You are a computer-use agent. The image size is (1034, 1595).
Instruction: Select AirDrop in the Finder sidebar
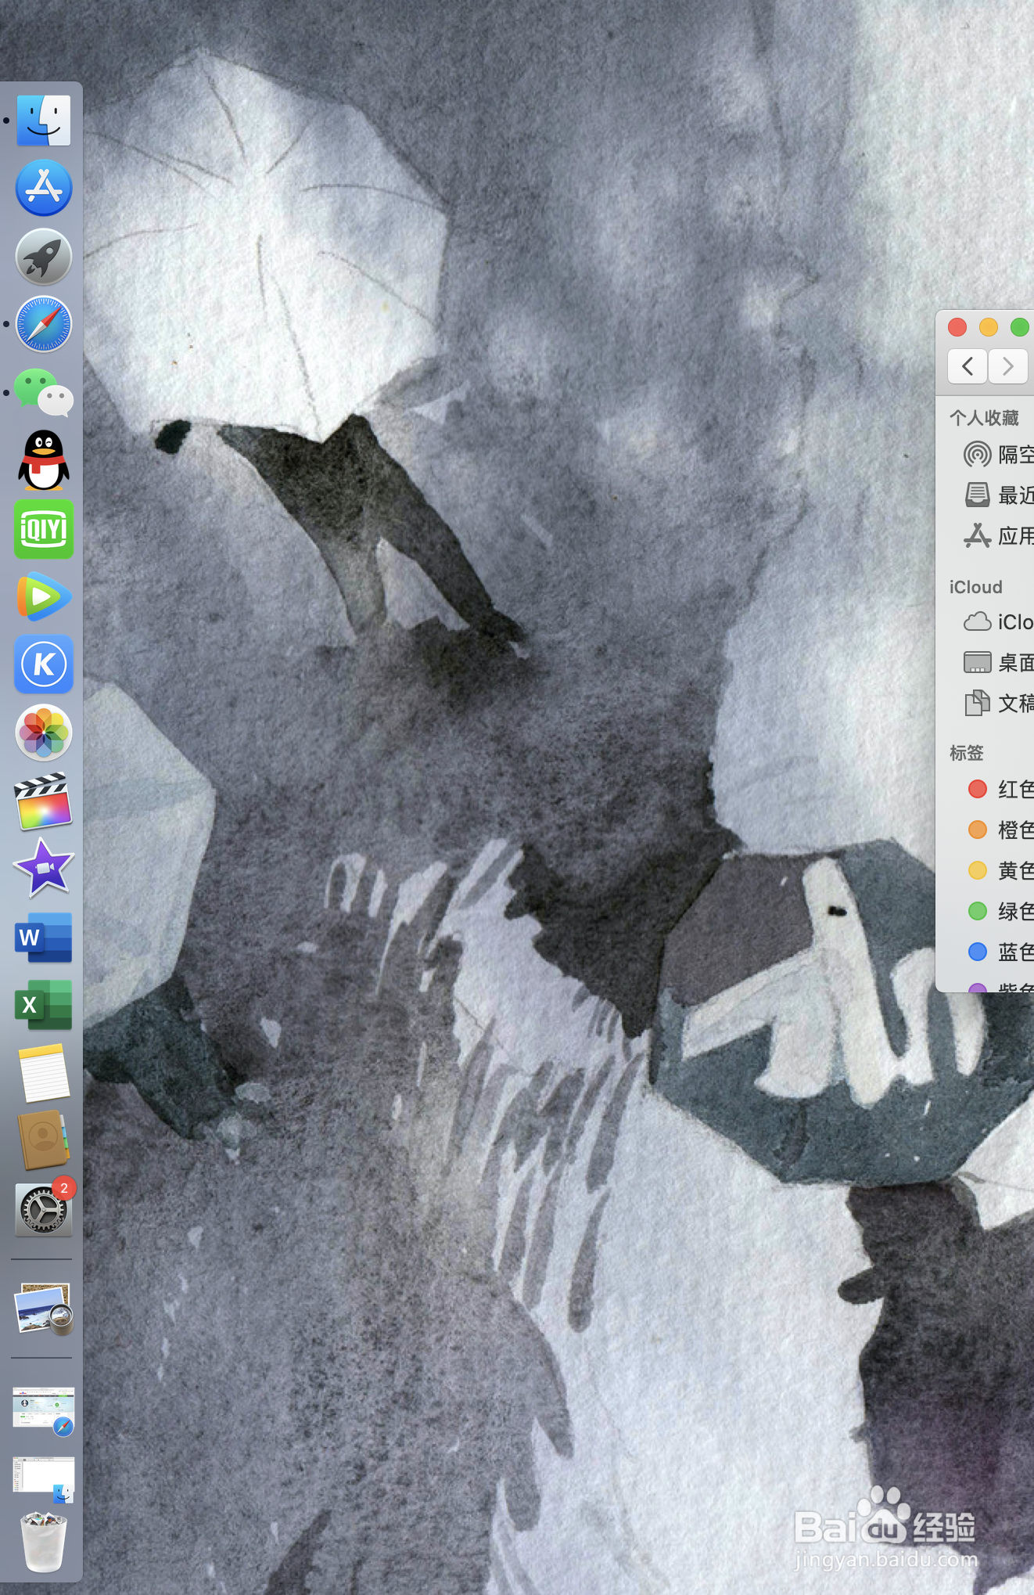[998, 455]
